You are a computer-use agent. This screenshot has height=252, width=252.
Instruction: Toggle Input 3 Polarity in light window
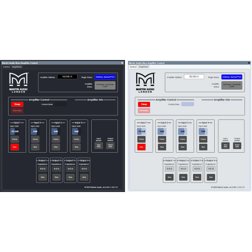coord(182,139)
